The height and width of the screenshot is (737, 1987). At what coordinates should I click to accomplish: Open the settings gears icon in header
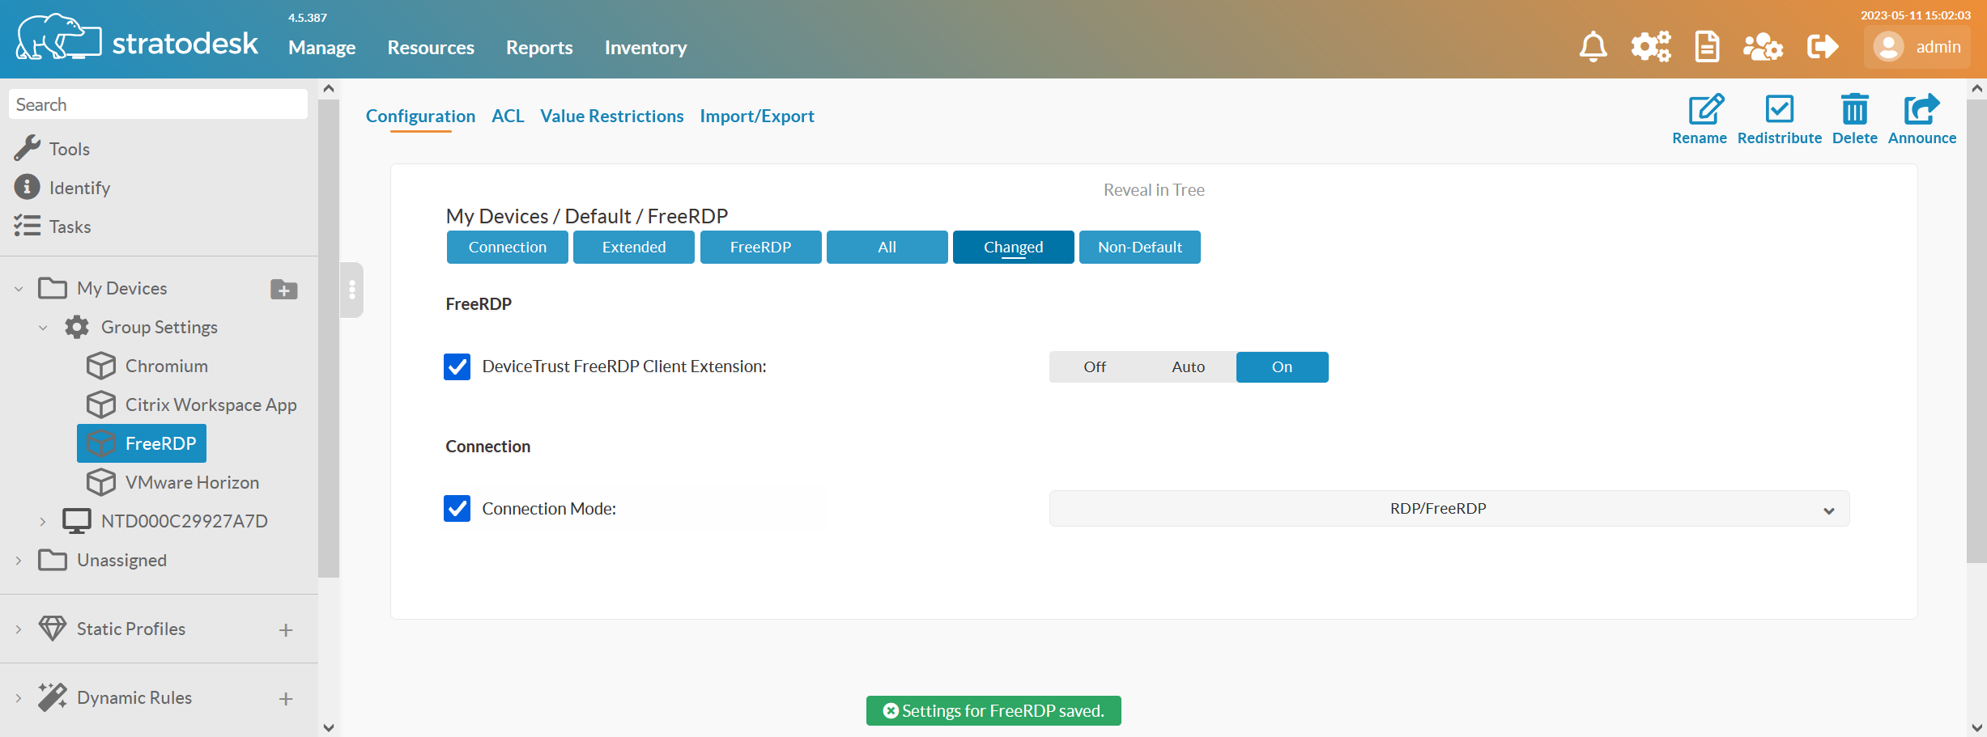coord(1650,46)
